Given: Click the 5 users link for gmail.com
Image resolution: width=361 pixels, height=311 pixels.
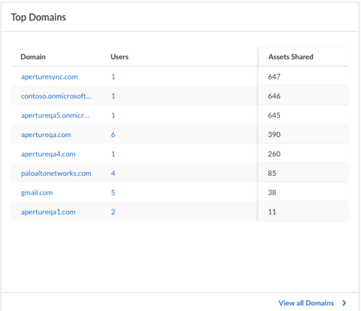Looking at the screenshot, I should coord(113,193).
